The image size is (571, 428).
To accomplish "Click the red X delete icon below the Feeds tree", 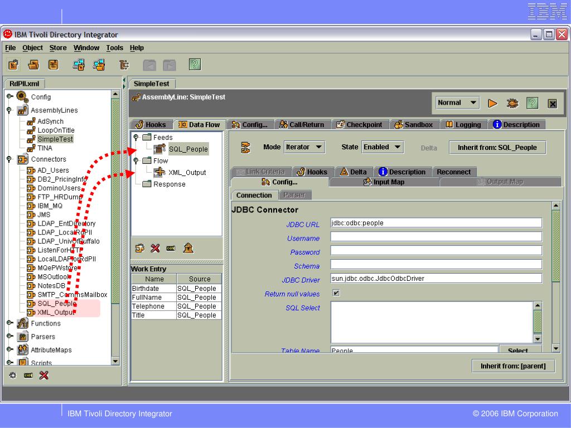I will [x=155, y=248].
